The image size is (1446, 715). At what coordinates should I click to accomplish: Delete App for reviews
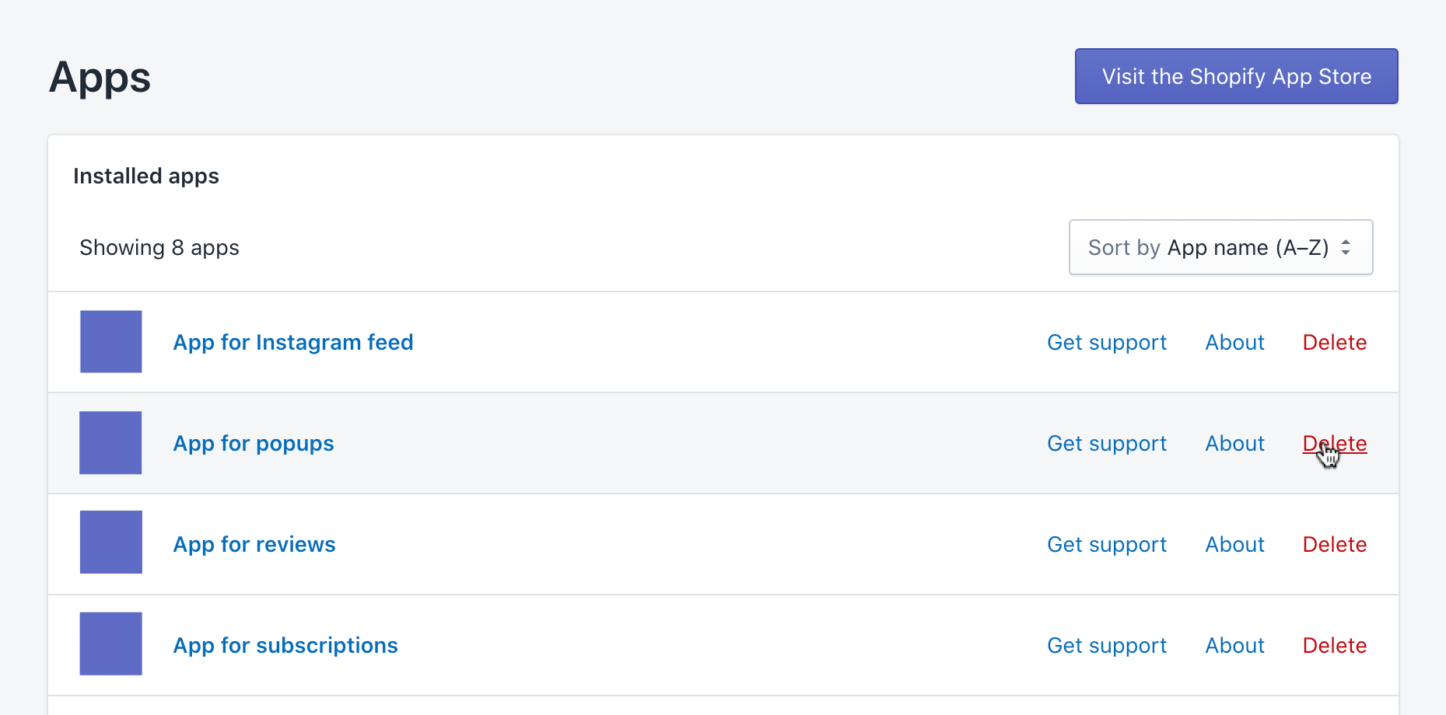click(1334, 544)
